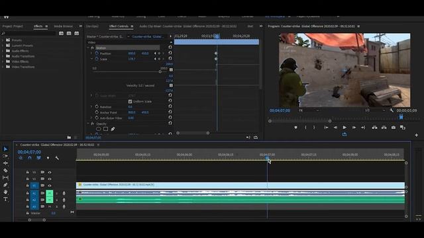Toggle mute on audio track A1
This screenshot has height=238, width=424.
click(50, 193)
